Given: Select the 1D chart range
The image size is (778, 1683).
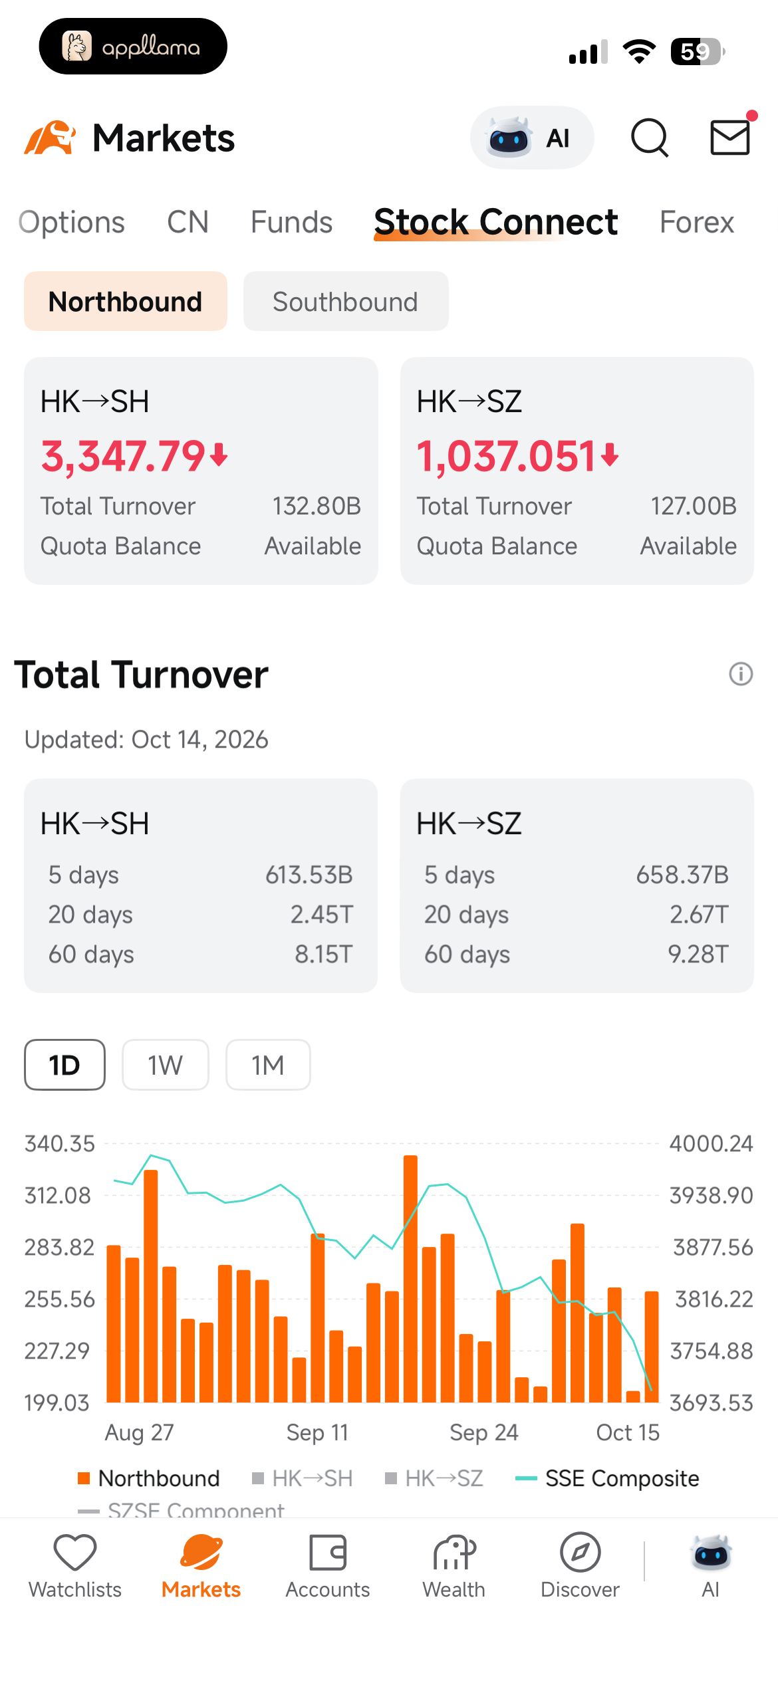Looking at the screenshot, I should (x=65, y=1065).
